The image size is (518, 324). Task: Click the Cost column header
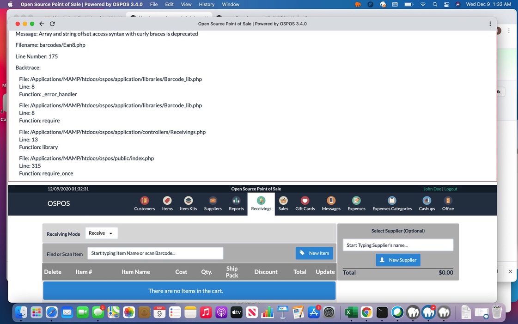(181, 272)
